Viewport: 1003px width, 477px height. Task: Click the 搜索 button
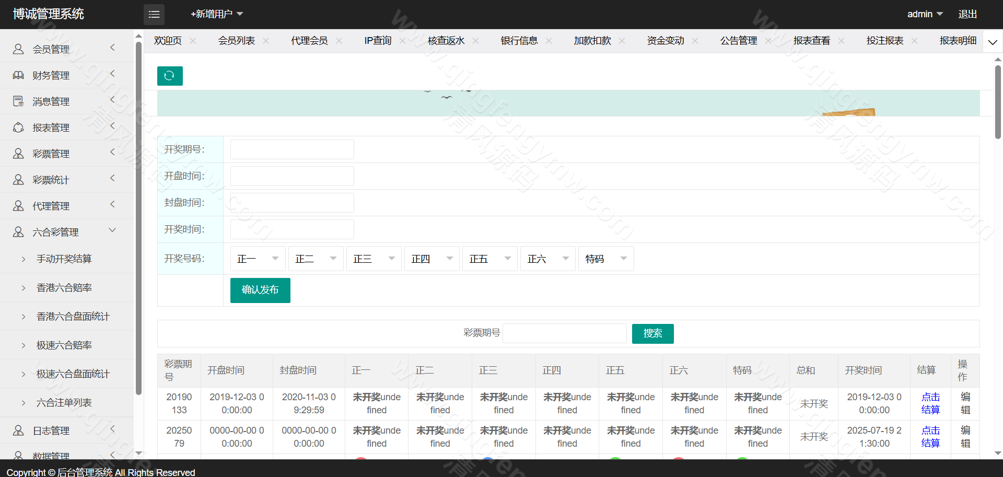pyautogui.click(x=652, y=333)
